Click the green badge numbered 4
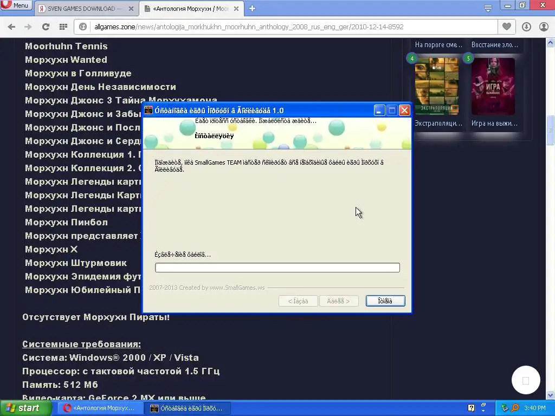 412,58
